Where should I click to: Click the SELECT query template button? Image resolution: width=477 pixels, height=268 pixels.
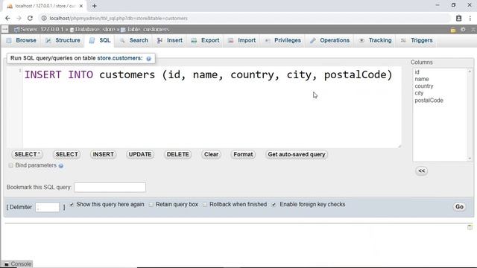tap(66, 154)
